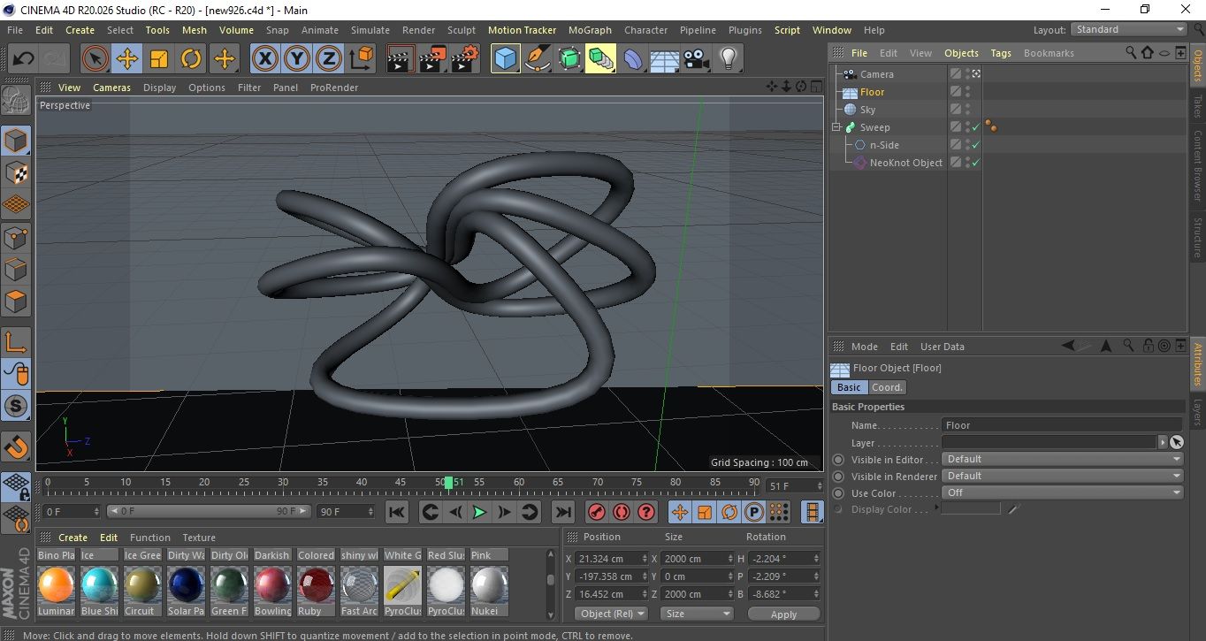1206x641 pixels.
Task: Render the active view
Action: (401, 59)
